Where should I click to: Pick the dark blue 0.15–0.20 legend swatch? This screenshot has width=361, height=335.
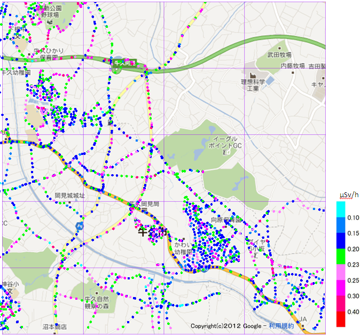341,241
